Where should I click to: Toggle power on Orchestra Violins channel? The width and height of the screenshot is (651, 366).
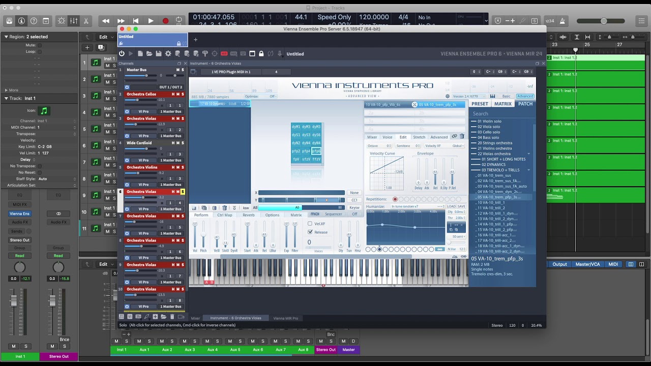pos(127,185)
